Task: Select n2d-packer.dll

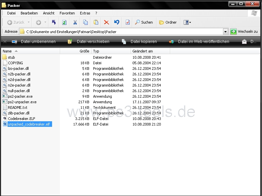Action: coord(19,80)
